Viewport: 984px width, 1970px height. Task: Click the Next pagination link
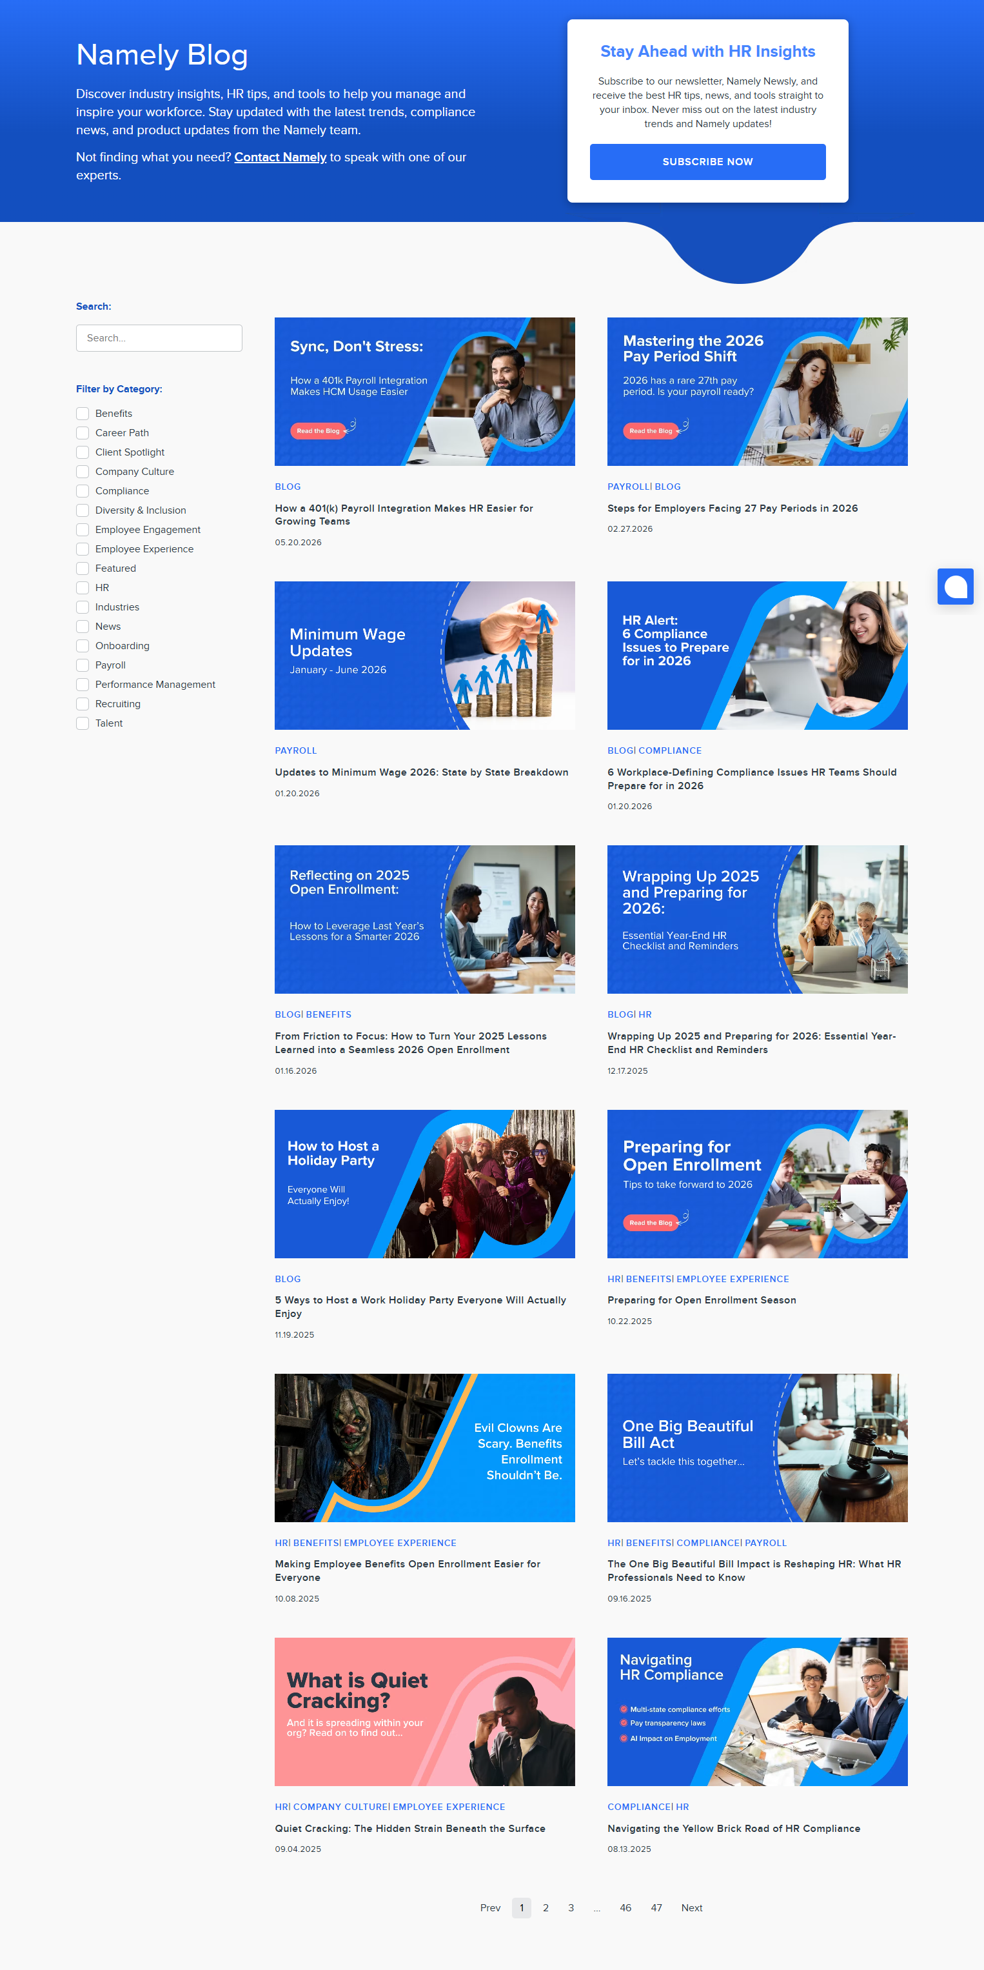coord(691,1907)
